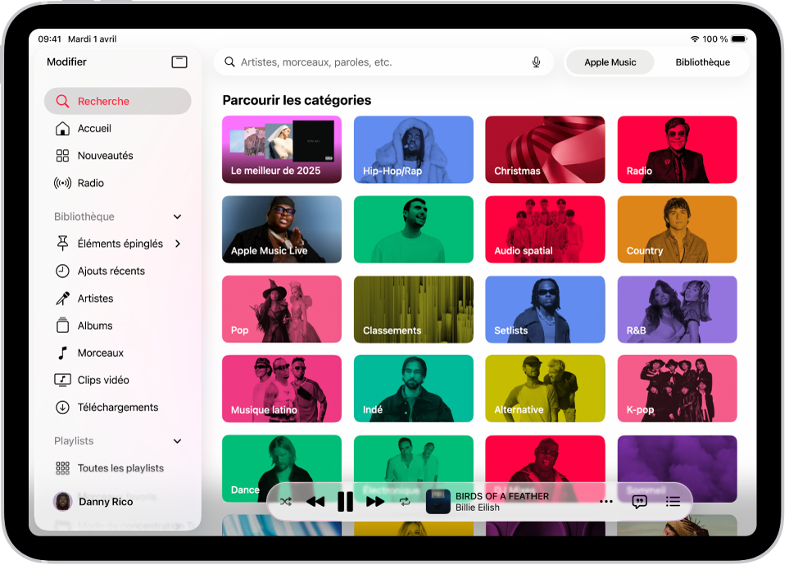Open the Setlists category tile
The height and width of the screenshot is (565, 789).
[x=545, y=309]
